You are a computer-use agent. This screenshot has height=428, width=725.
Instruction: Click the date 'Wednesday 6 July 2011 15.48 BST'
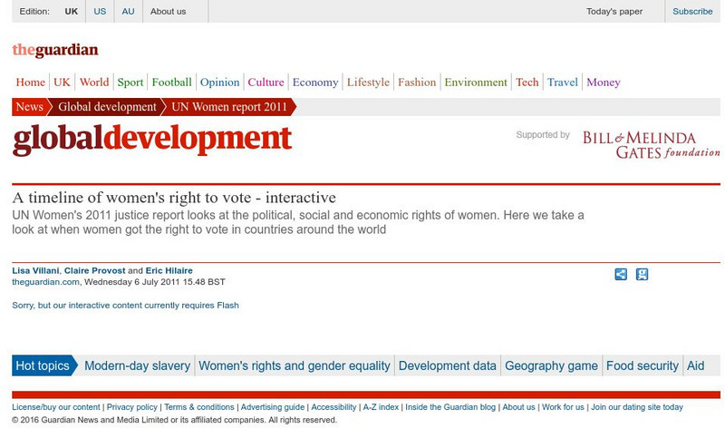[x=155, y=282]
